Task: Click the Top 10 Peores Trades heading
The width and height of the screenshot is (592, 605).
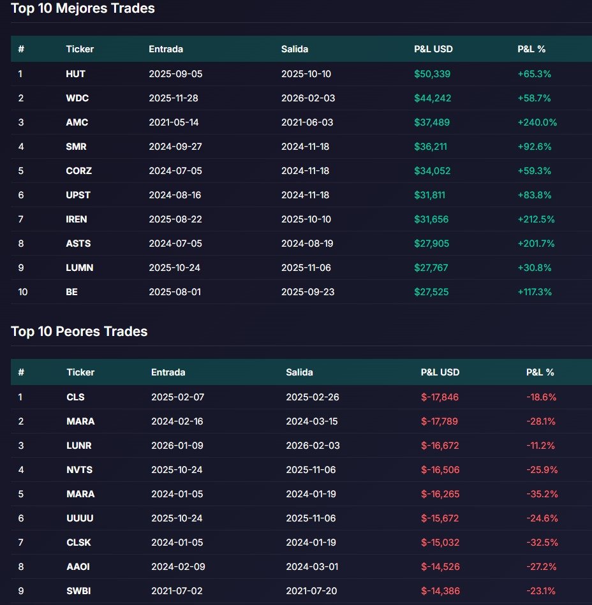Action: pos(79,332)
